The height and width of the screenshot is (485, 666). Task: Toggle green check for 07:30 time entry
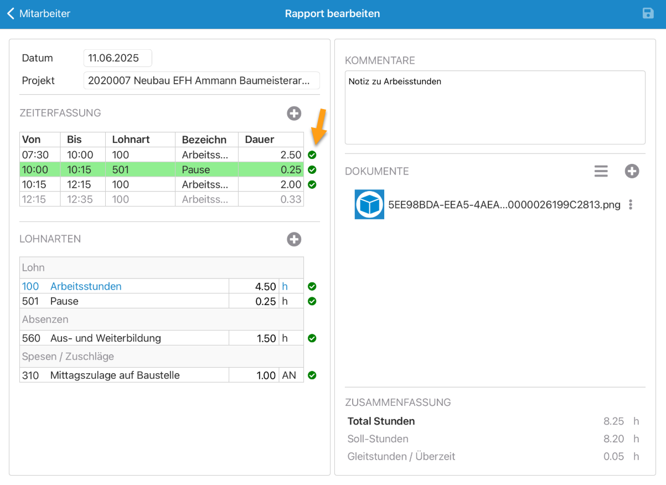coord(312,155)
